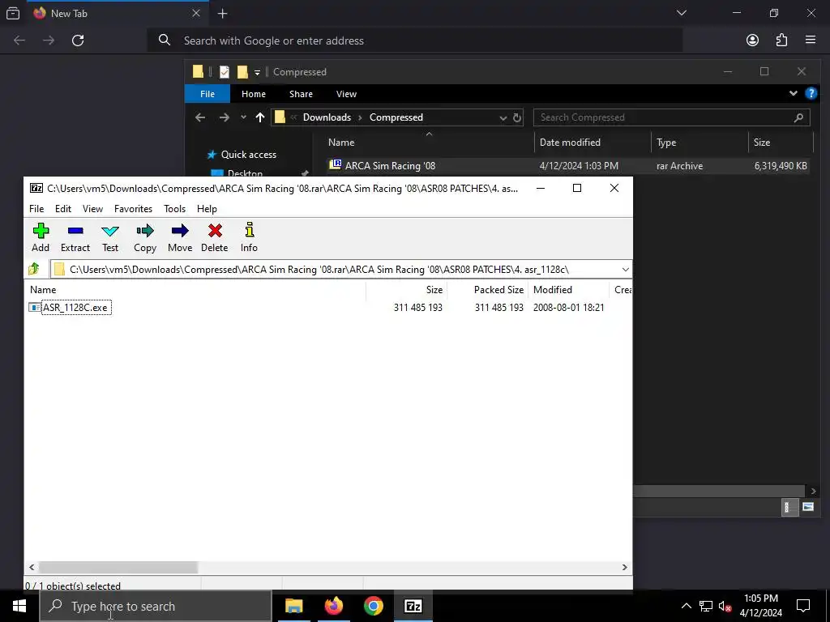Open a new Firefox tab
The height and width of the screenshot is (622, 830).
(222, 14)
